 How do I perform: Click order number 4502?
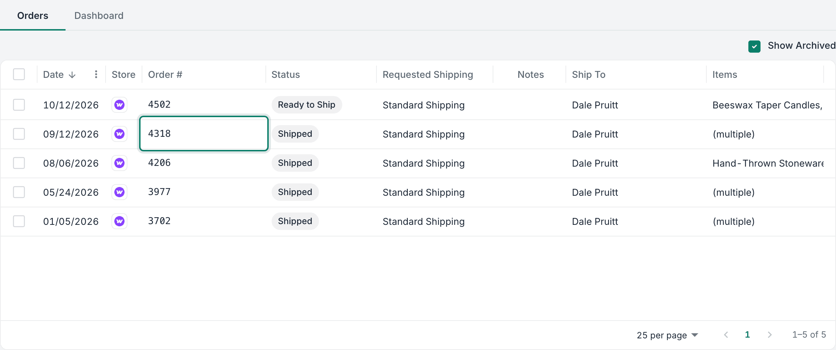[159, 104]
